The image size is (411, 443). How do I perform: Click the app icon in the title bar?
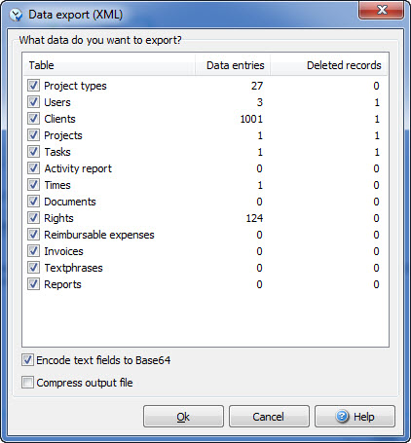point(16,15)
